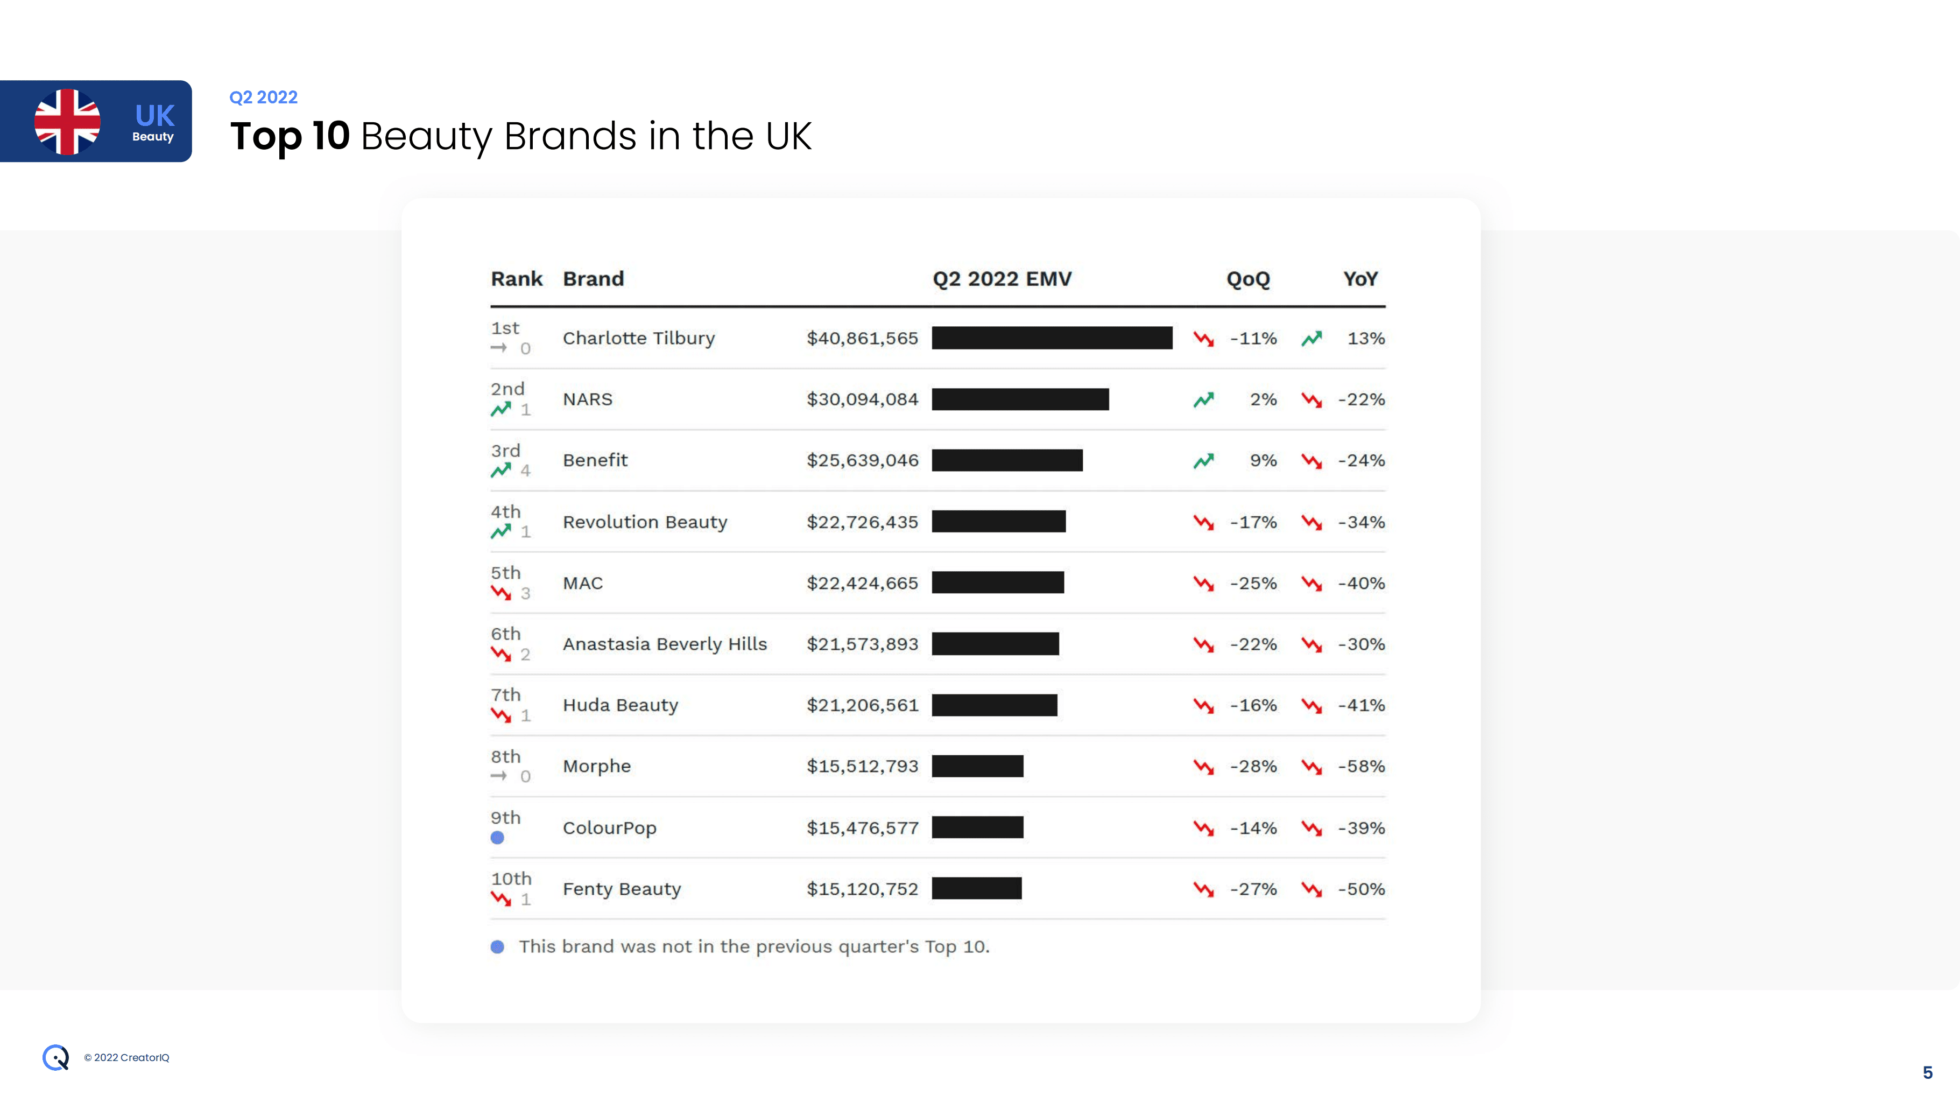Click the Anastasia Beverly Hills brand name
The height and width of the screenshot is (1102, 1960).
[664, 644]
